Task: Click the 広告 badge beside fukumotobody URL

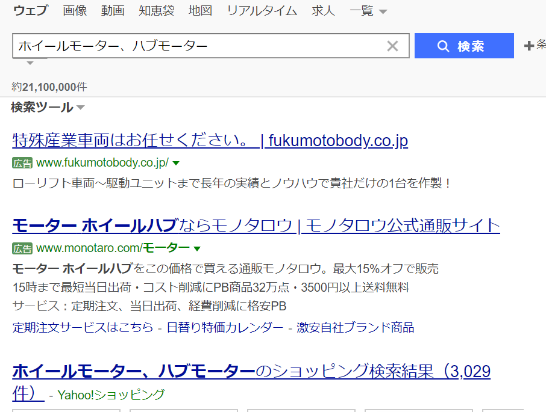Action: (22, 163)
